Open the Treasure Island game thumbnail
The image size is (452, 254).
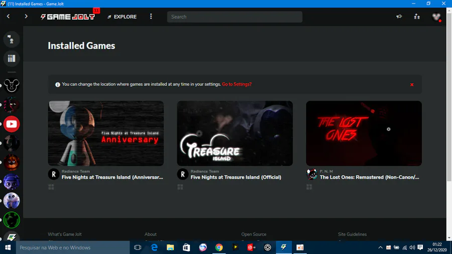point(235,134)
